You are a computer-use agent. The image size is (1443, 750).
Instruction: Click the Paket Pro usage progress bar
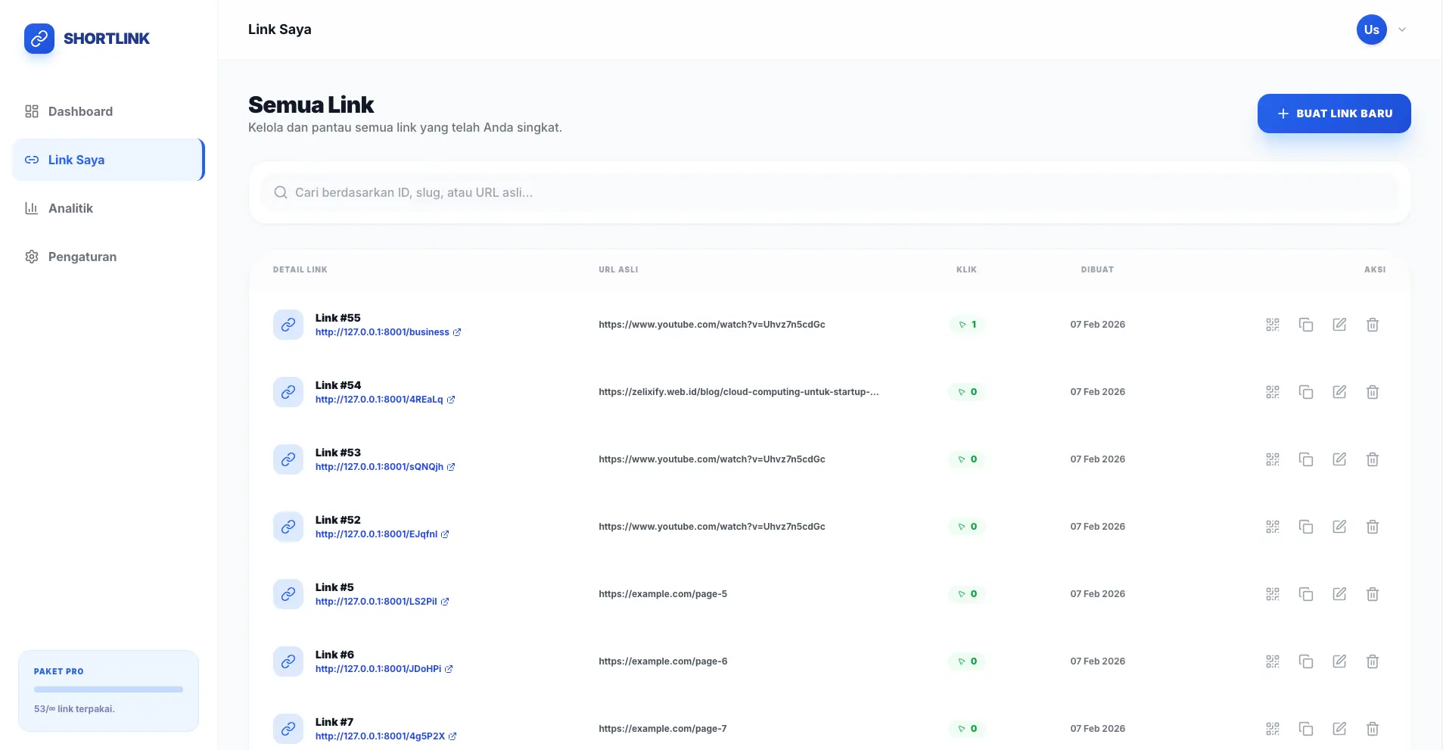pos(108,689)
